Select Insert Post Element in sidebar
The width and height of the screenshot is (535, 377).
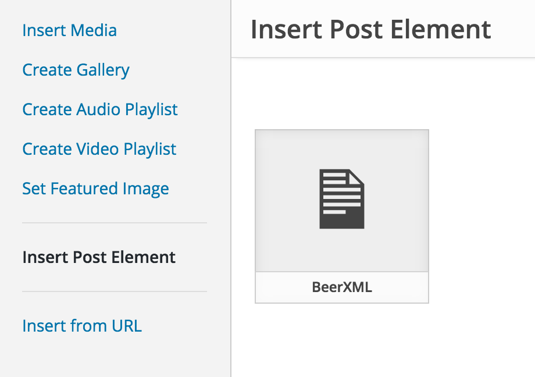click(99, 257)
